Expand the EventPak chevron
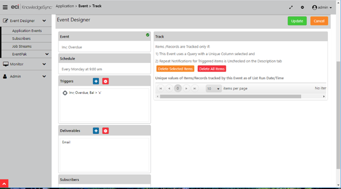 tap(47, 54)
